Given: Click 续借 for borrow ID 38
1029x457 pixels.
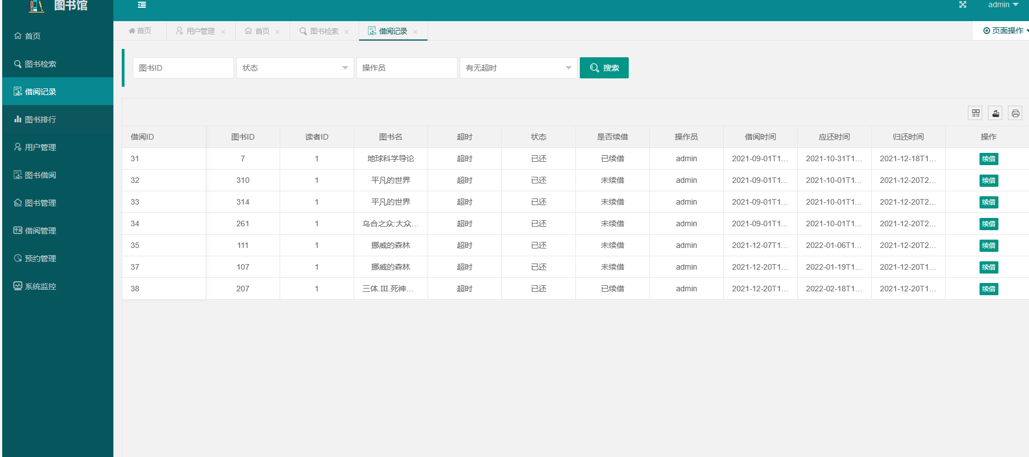Looking at the screenshot, I should [x=988, y=289].
